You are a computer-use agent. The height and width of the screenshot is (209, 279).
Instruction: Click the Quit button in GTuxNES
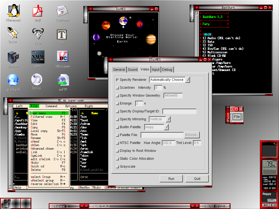pos(197,179)
